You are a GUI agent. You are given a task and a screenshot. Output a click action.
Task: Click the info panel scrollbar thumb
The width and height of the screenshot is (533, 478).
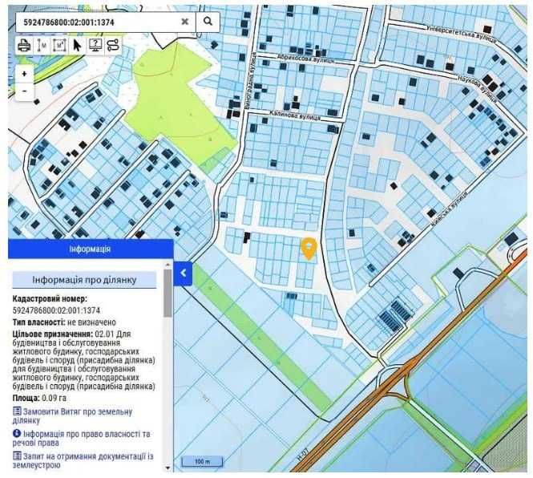pos(168,294)
